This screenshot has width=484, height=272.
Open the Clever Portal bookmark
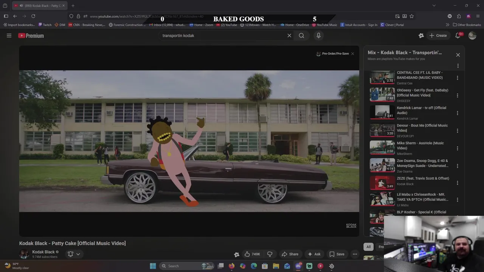coord(392,25)
